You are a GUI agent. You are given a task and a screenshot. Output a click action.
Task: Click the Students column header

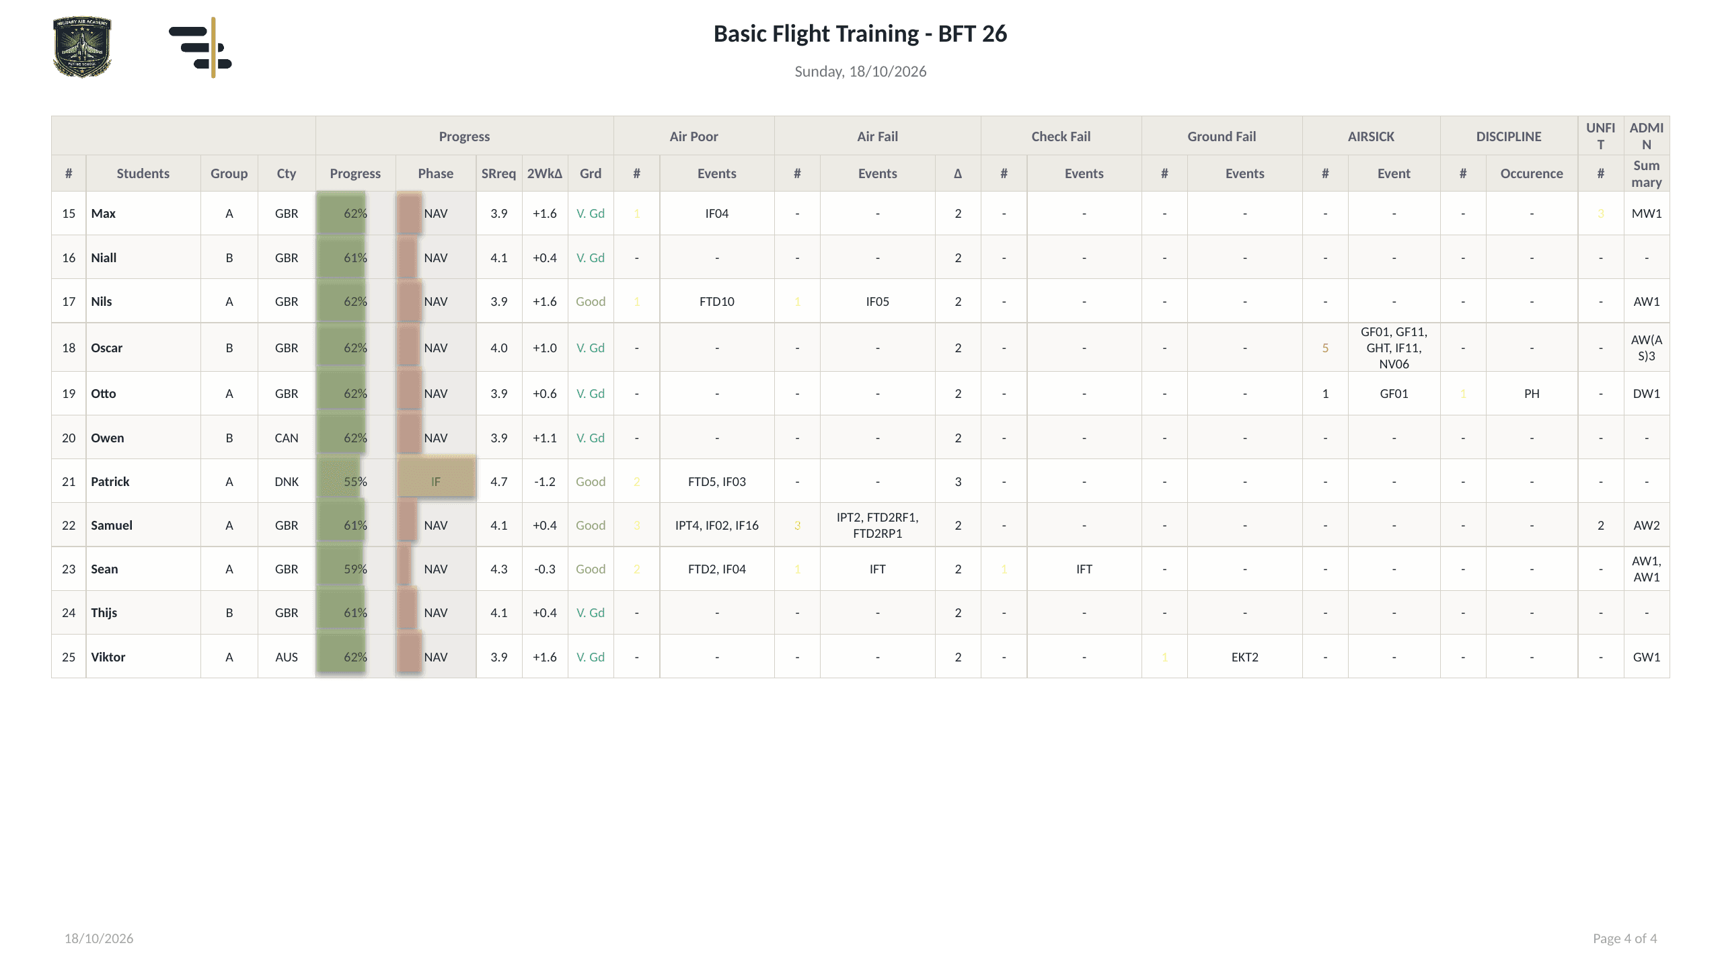(x=143, y=173)
